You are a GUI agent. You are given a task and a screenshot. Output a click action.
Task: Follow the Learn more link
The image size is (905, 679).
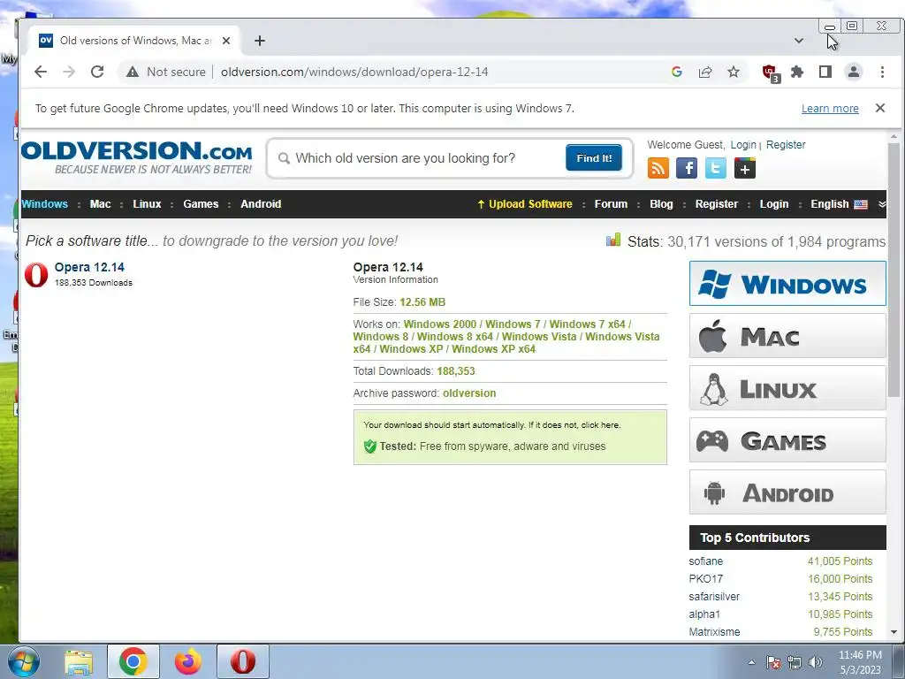pos(830,109)
